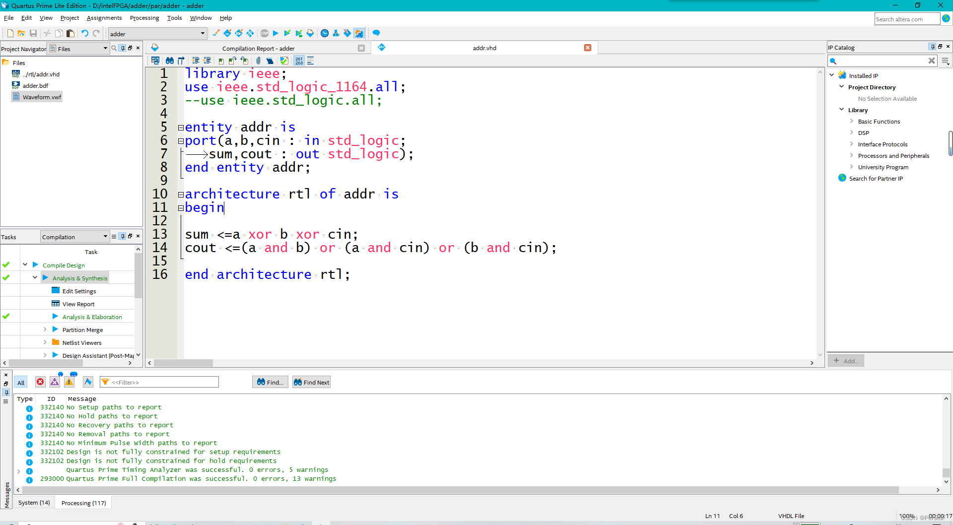Click the binoculars Find icon in editor toolbar
Viewport: 953px width, 525px height.
170,61
